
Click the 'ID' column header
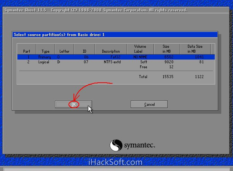84,51
